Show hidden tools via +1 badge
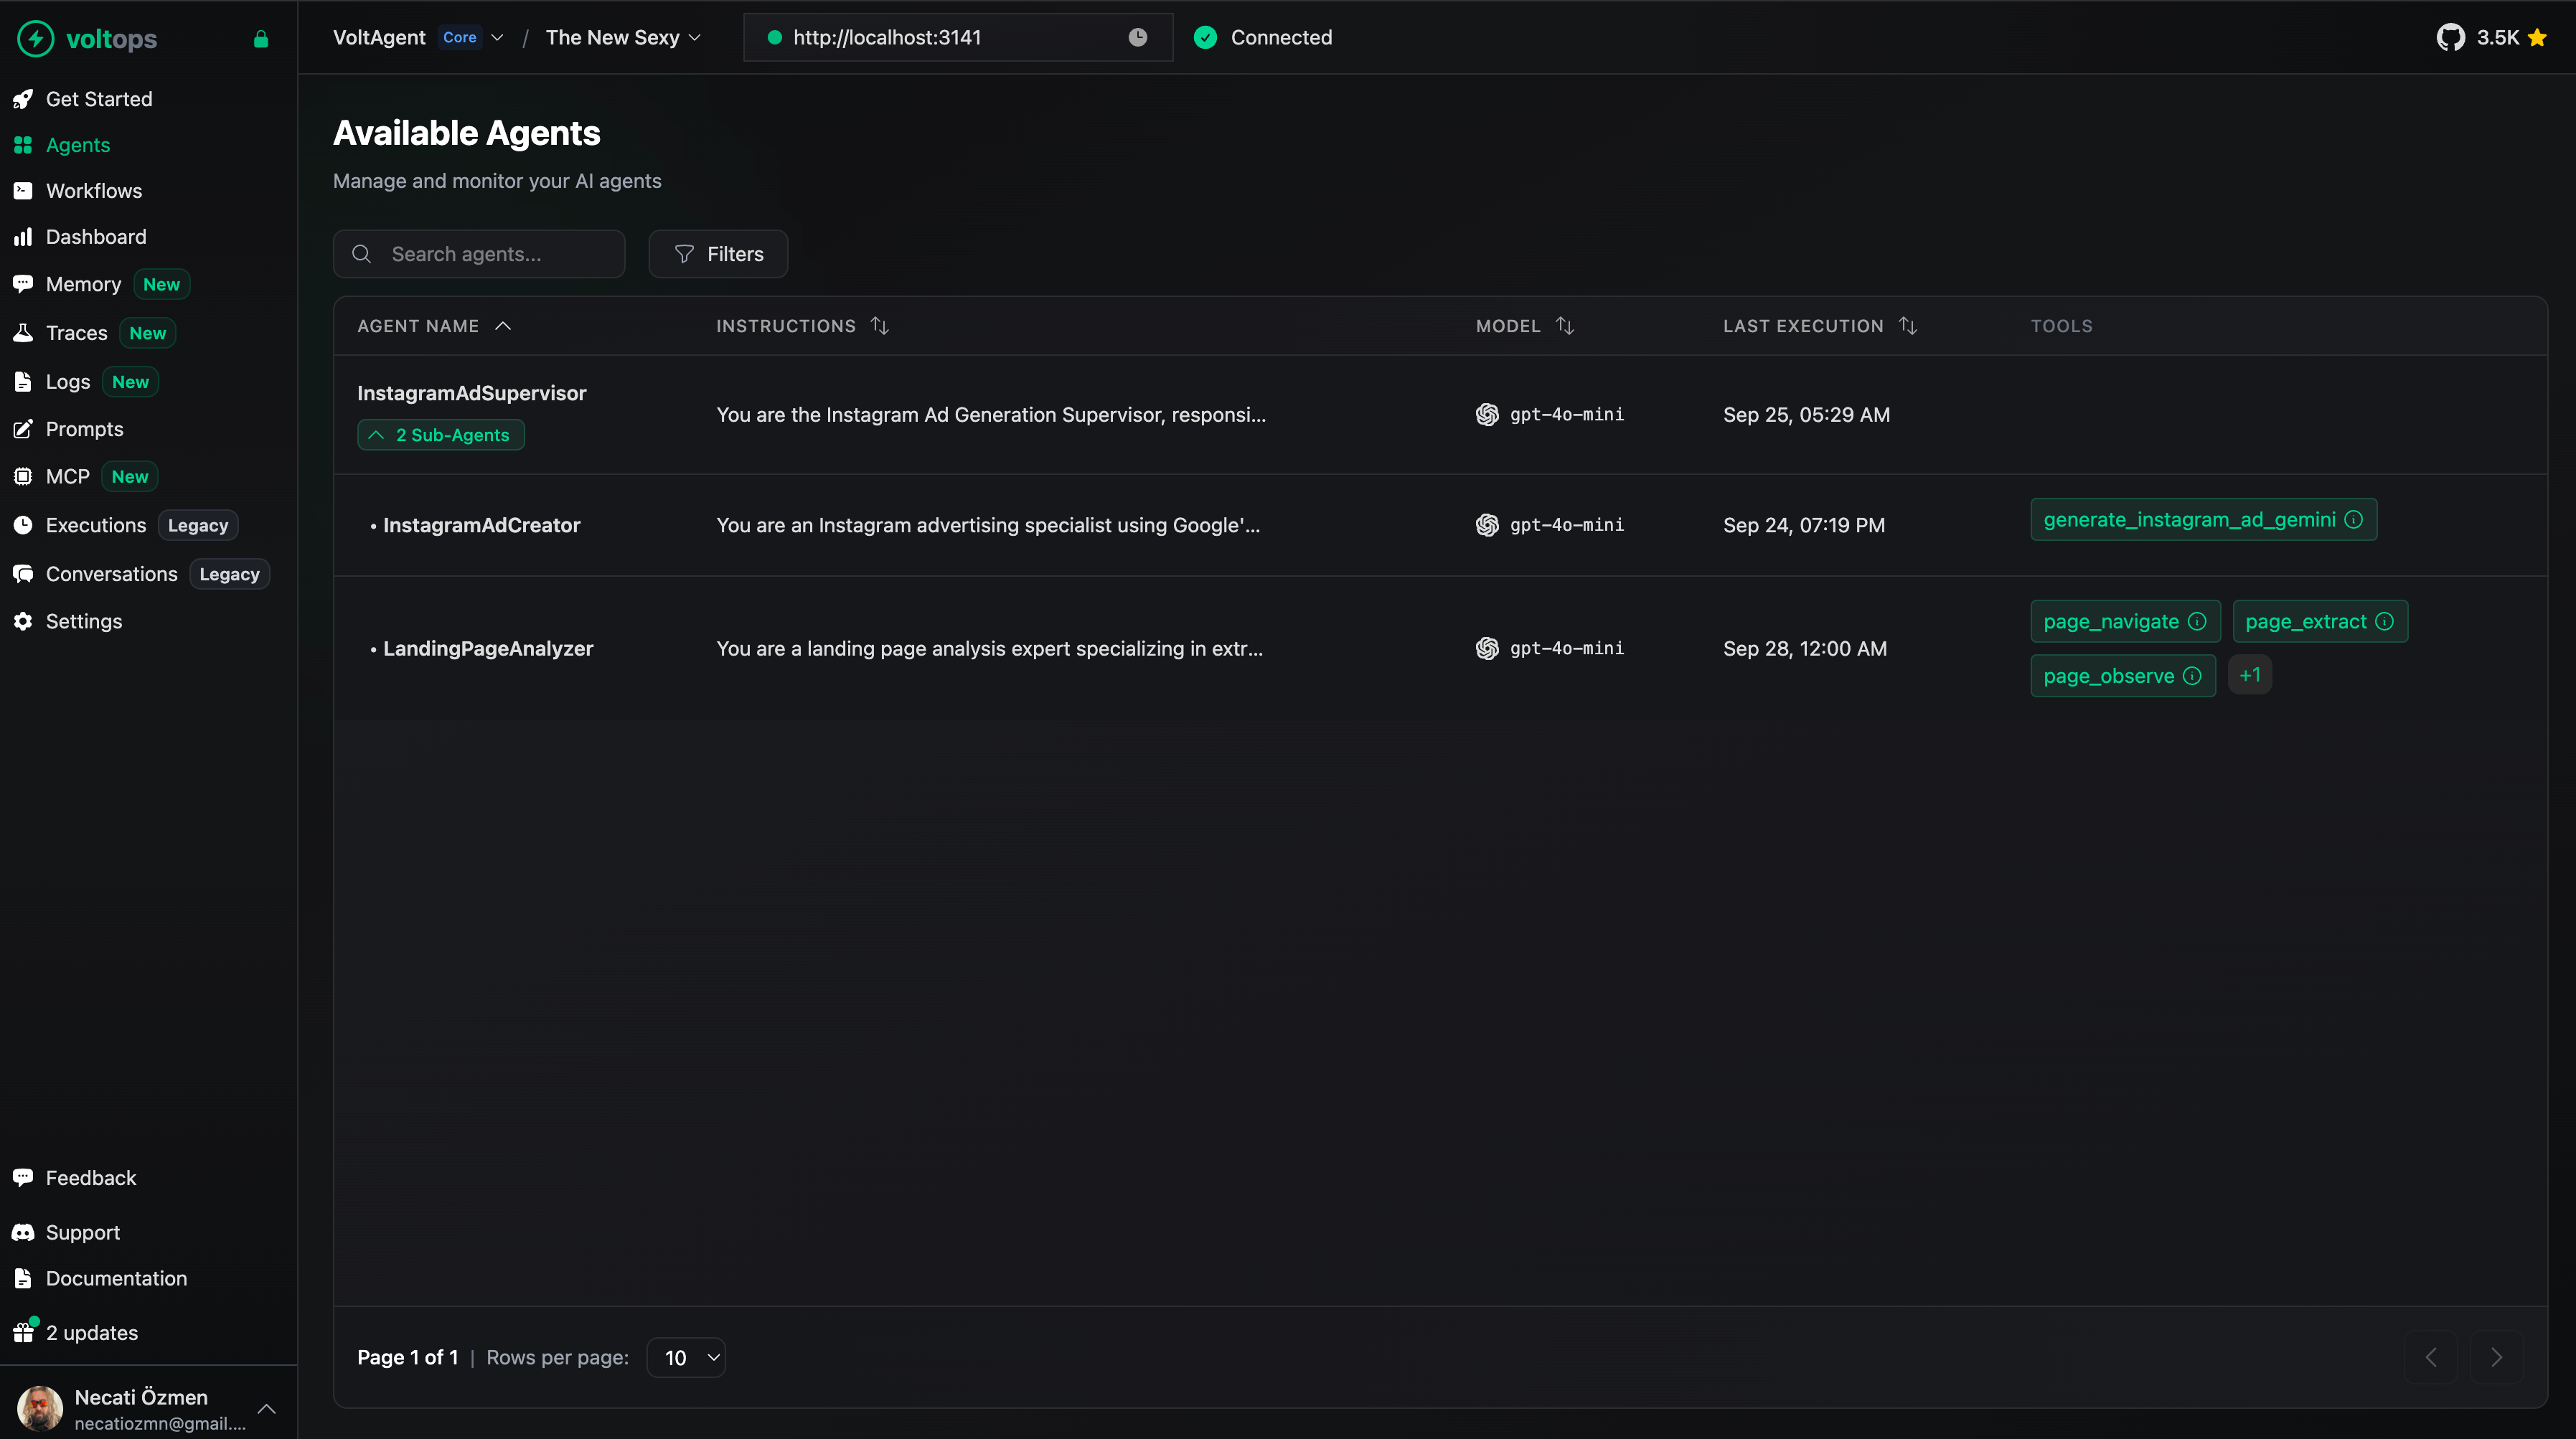2576x1439 pixels. (x=2249, y=675)
